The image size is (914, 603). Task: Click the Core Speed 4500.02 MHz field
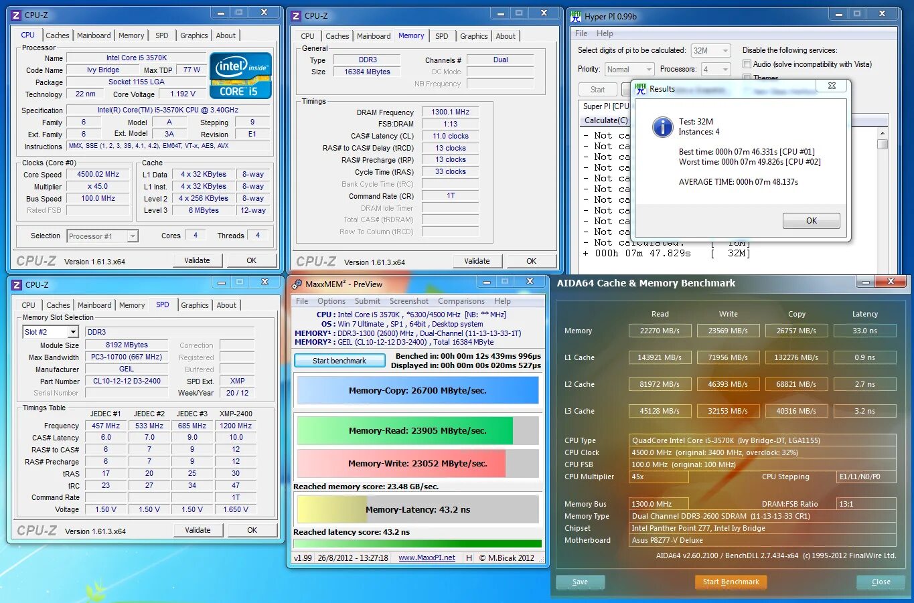pos(98,174)
